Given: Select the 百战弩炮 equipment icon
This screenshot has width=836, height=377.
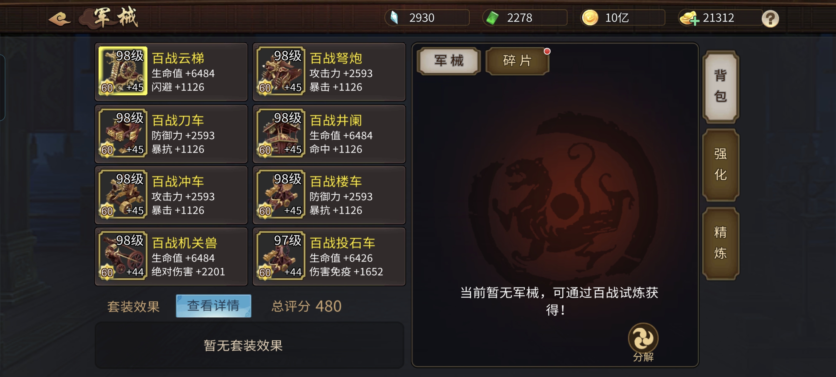Looking at the screenshot, I should [x=281, y=71].
